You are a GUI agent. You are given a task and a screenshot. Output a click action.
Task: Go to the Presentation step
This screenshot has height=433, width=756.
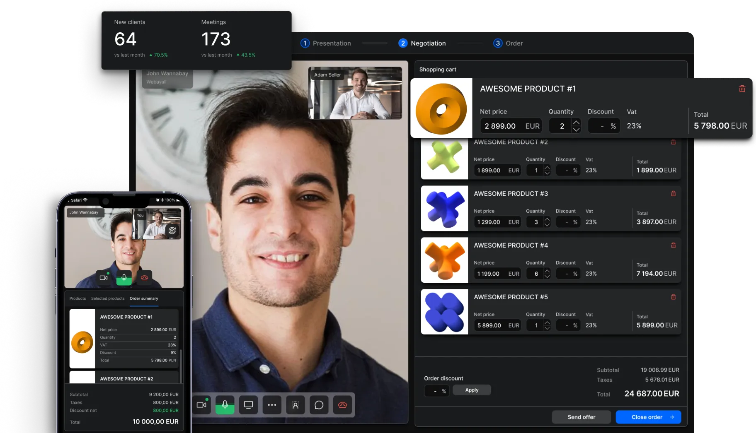coord(326,43)
